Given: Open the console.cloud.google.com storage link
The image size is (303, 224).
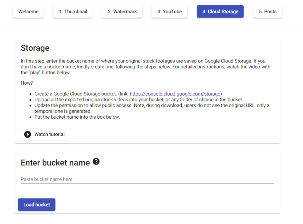Looking at the screenshot, I should click(175, 94).
